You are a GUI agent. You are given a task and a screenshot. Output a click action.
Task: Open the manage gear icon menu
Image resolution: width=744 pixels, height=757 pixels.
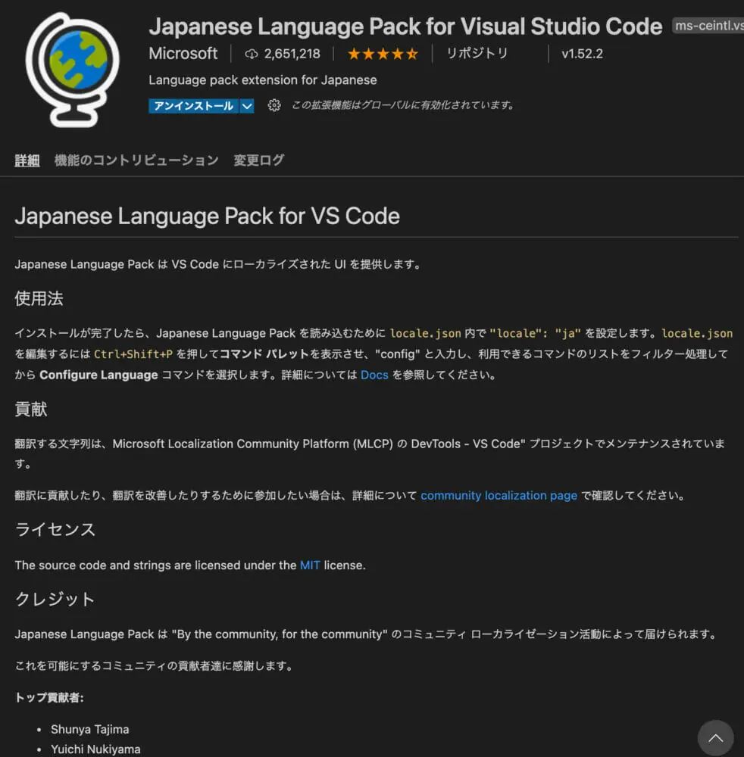click(274, 105)
